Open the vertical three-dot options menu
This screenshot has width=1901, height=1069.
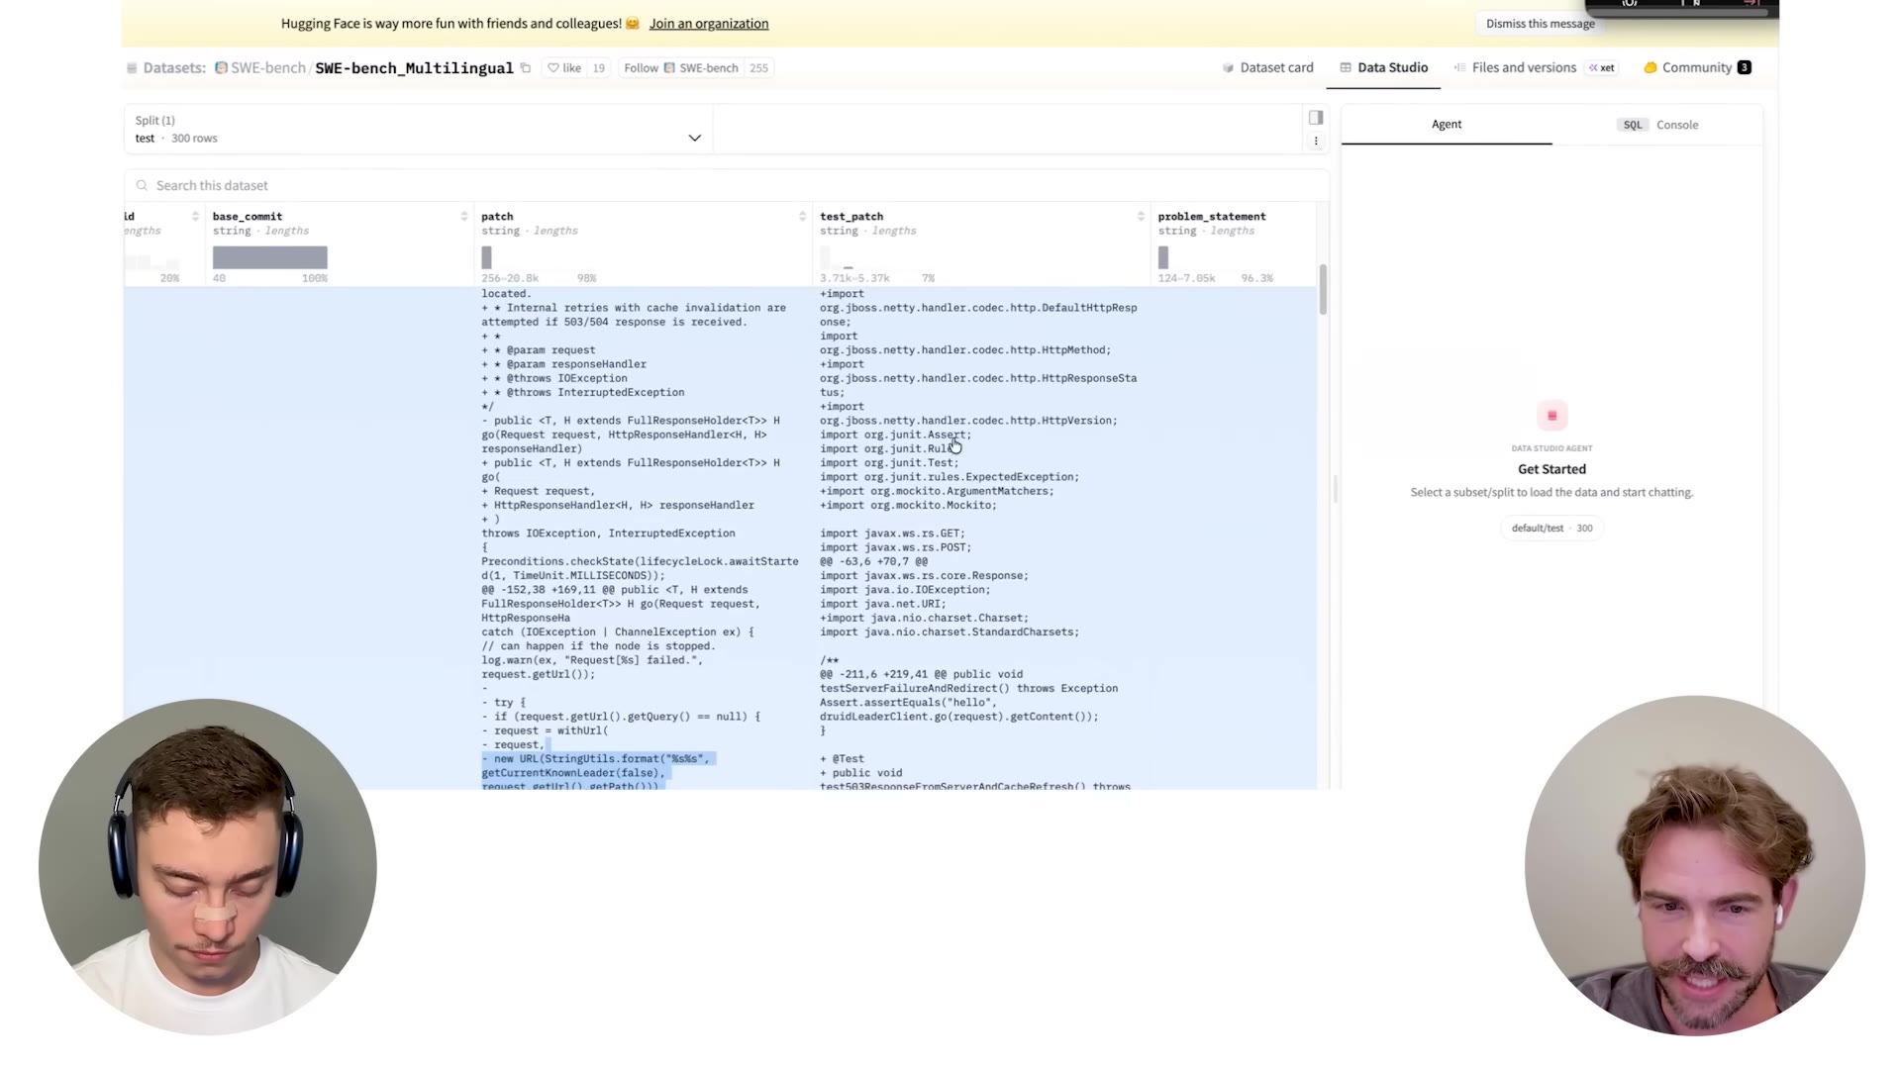pos(1316,142)
